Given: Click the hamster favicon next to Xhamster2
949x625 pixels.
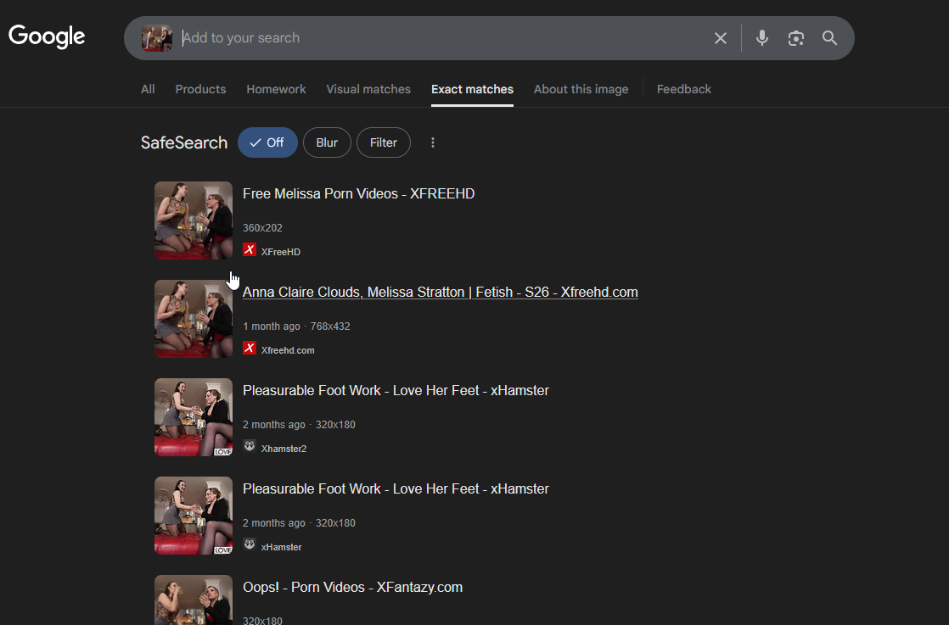Looking at the screenshot, I should click(x=250, y=447).
